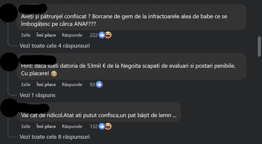Expand 'Vezi toate cele 4 răspunsuri'

[x=55, y=46]
